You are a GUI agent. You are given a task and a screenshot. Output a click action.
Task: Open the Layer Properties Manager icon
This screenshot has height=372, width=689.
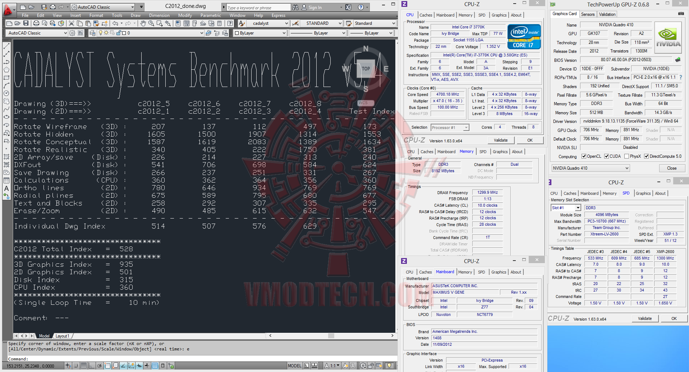93,33
